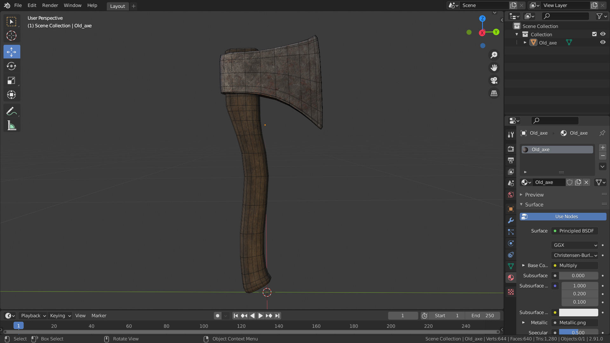Click the Specular 0.500 slider

pos(579,333)
